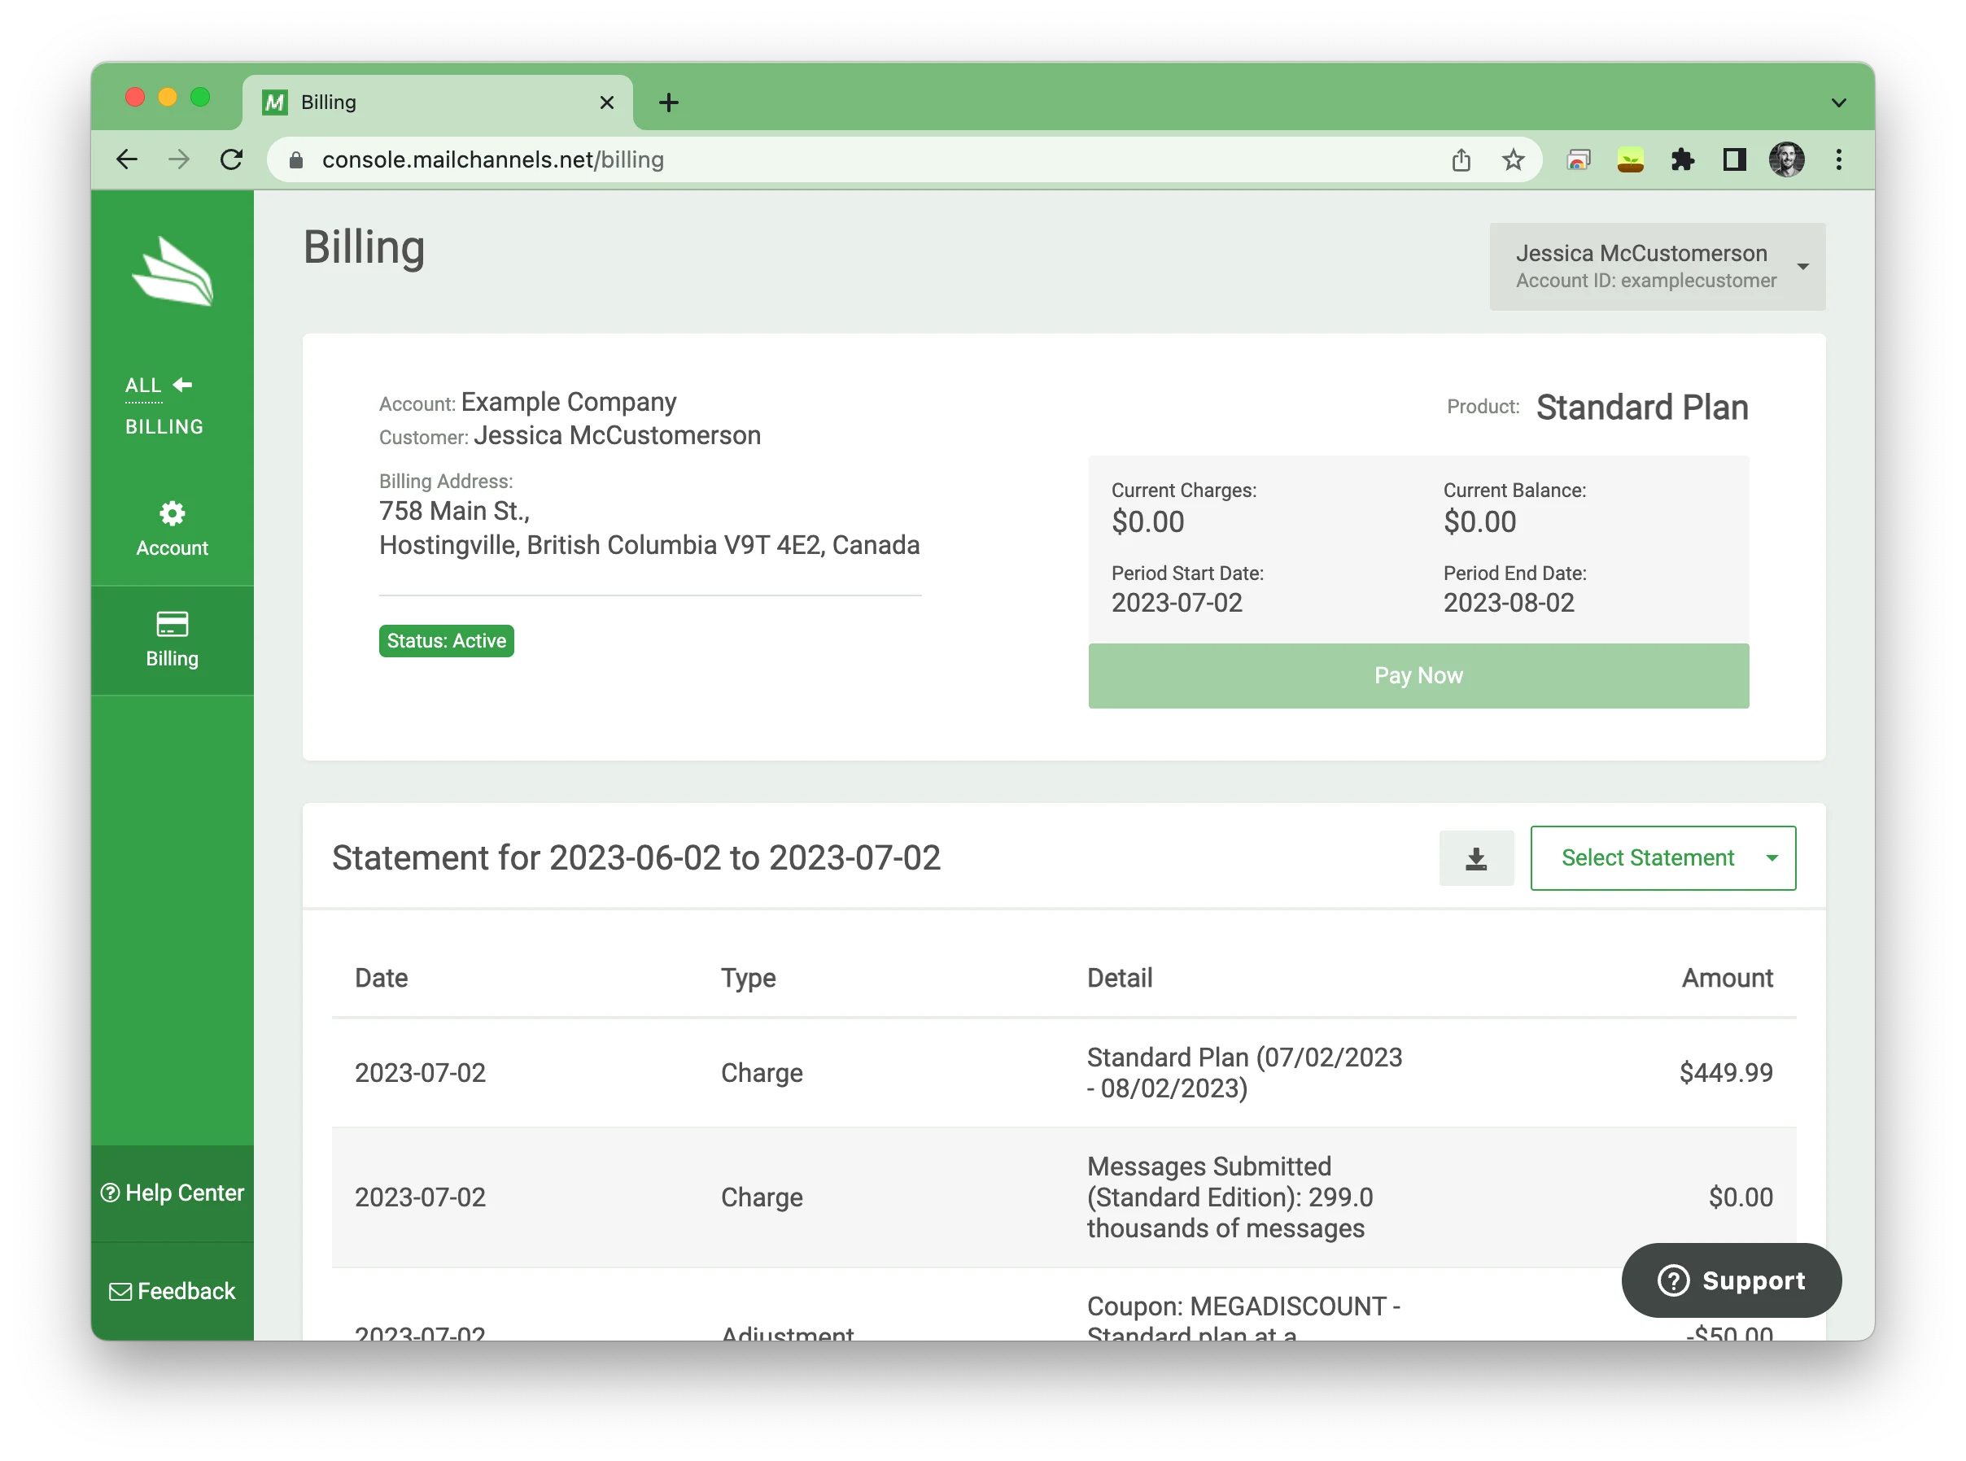Click the Coupon: MEGADISCOUNT detail cell
This screenshot has width=1966, height=1461.
click(x=1243, y=1319)
